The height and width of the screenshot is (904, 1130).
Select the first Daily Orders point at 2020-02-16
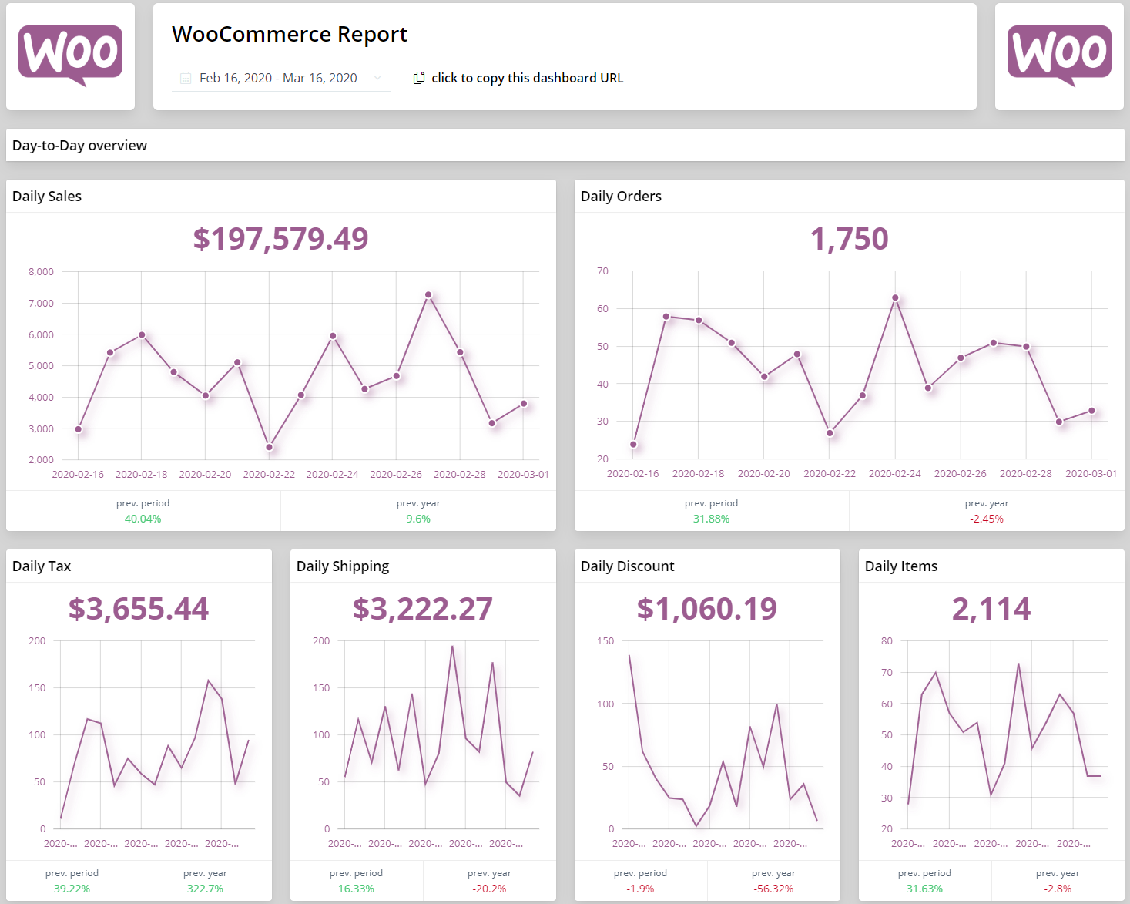point(633,445)
